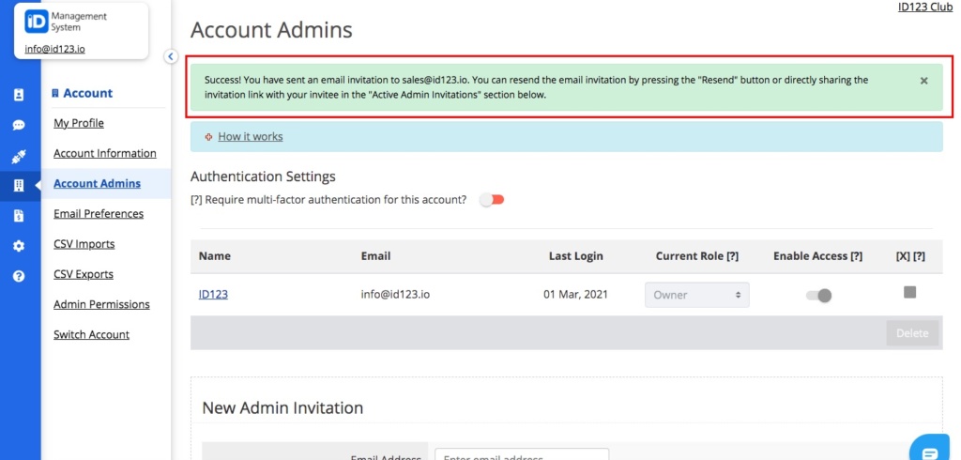Click the [X] [?] column header
Image resolution: width=961 pixels, height=460 pixels.
[910, 256]
